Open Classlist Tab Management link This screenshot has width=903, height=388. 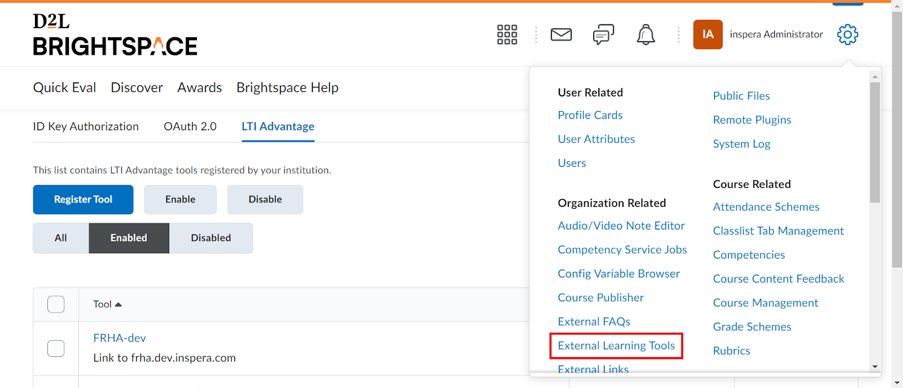pyautogui.click(x=778, y=231)
